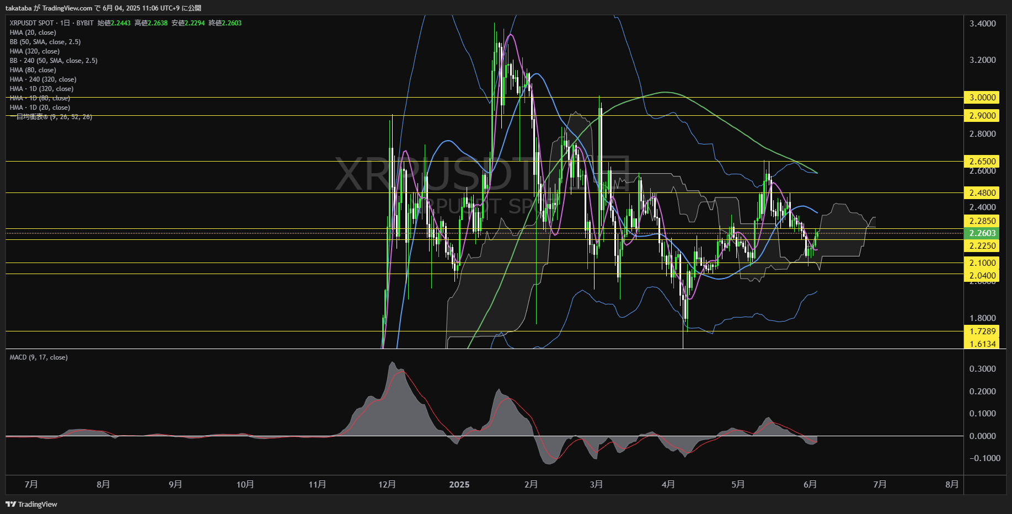This screenshot has height=514, width=1012.
Task: Click the HMA (20, close) indicator legend
Action: point(33,33)
